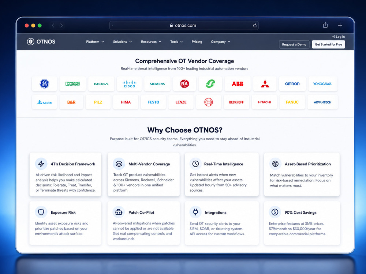Click the HITACHI vendor tile
Viewport: 366px width, 274px height.
(x=264, y=102)
